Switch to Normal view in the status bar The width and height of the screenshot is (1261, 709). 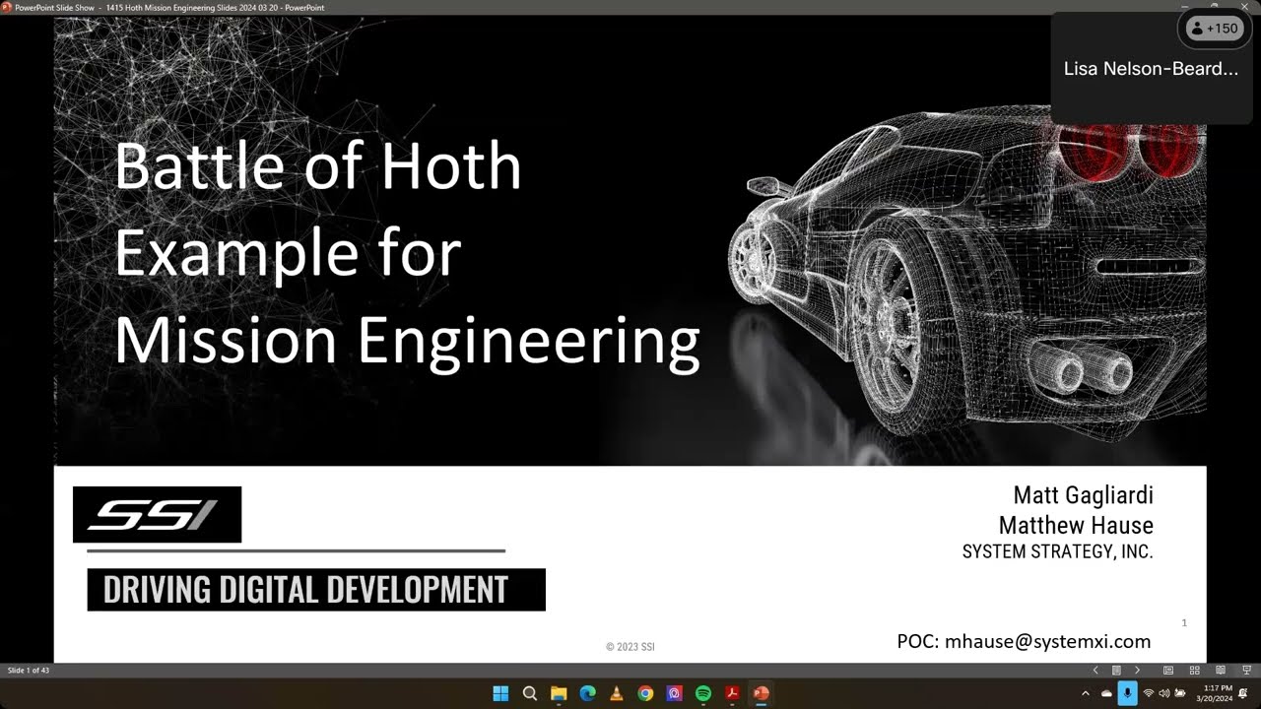pos(1168,671)
